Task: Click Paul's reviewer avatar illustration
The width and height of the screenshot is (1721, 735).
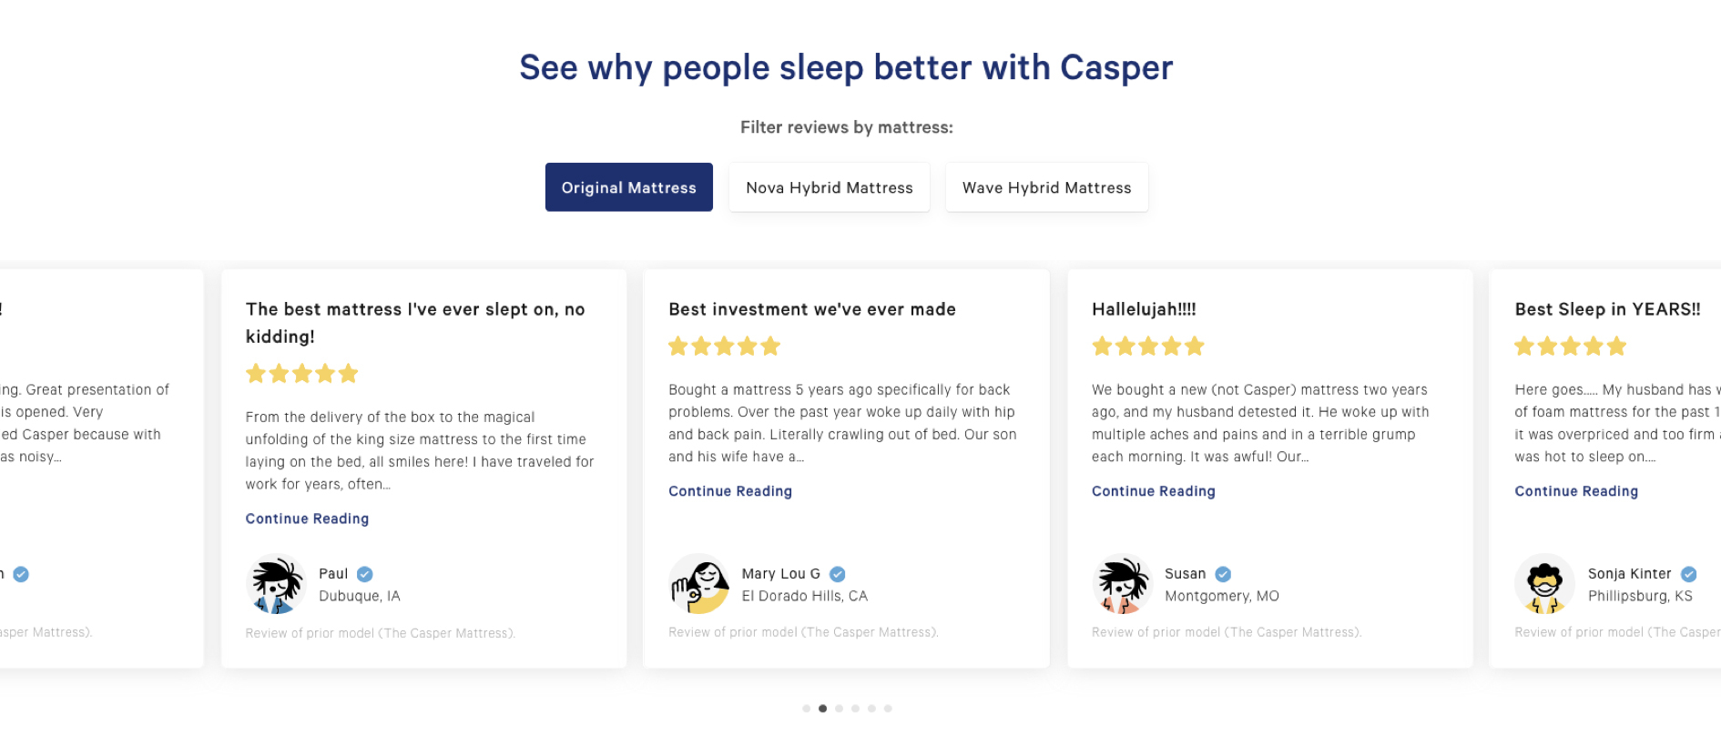Action: (x=276, y=584)
